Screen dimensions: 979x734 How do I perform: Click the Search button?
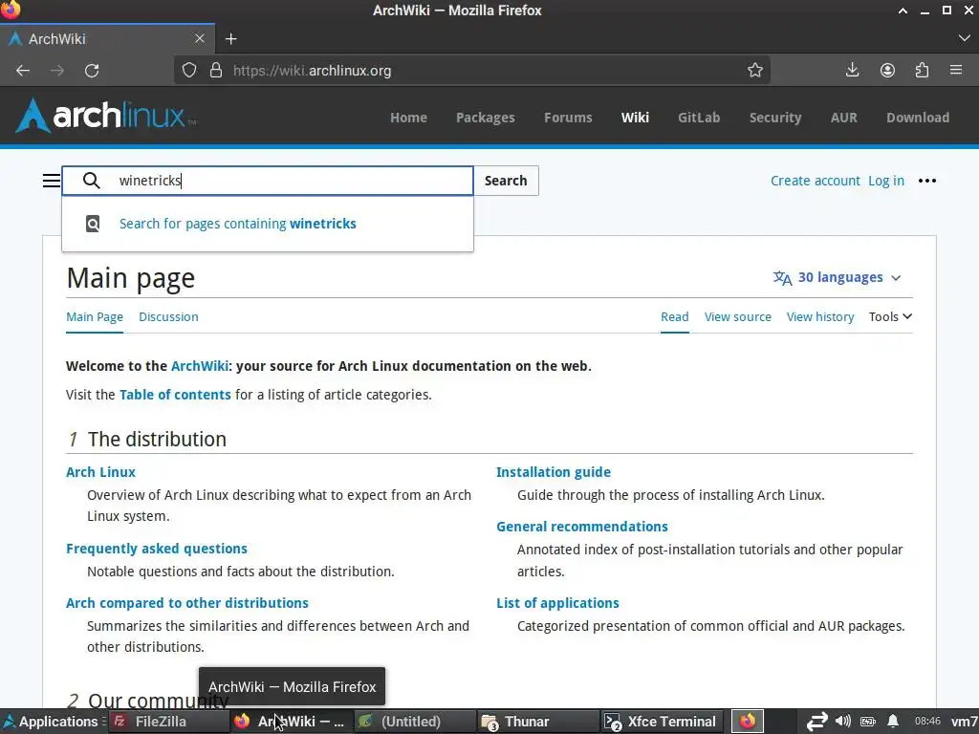506,181
